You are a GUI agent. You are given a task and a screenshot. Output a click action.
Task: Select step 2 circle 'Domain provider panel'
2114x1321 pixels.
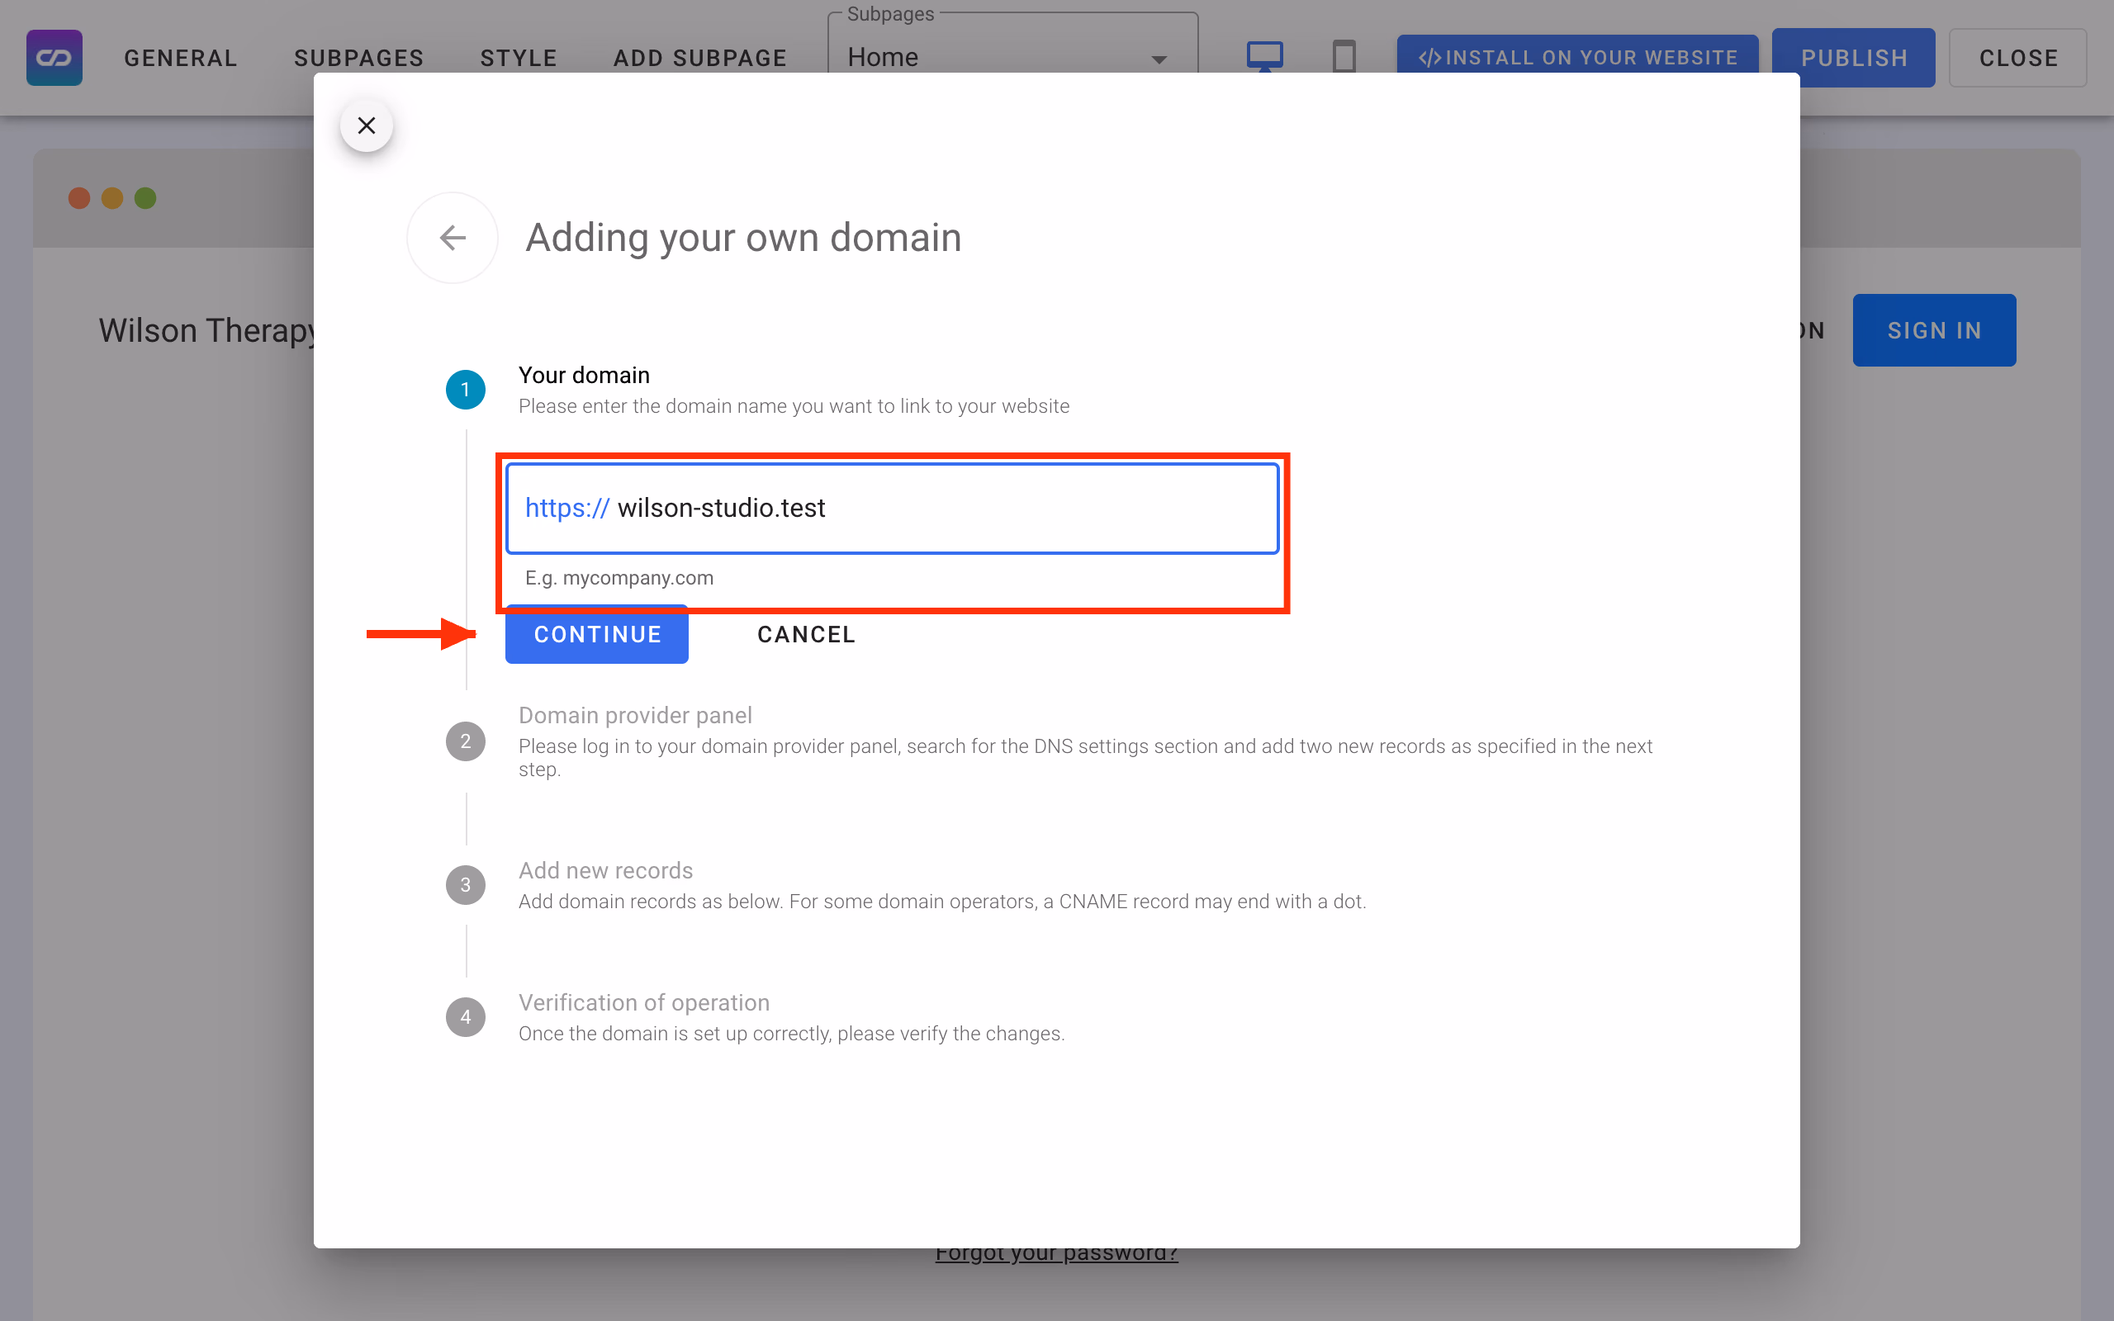tap(466, 741)
